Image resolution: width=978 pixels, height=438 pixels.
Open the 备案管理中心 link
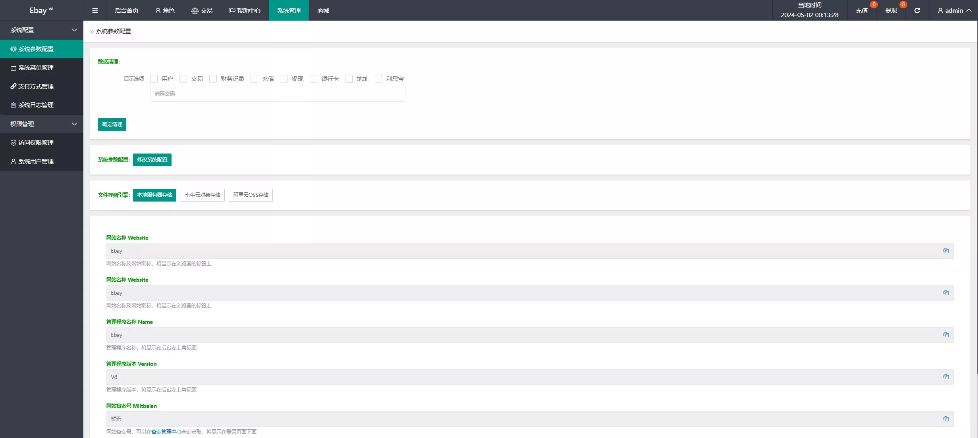point(166,432)
